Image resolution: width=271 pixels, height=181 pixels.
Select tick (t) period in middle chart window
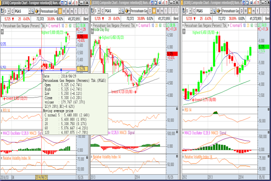click(x=166, y=11)
